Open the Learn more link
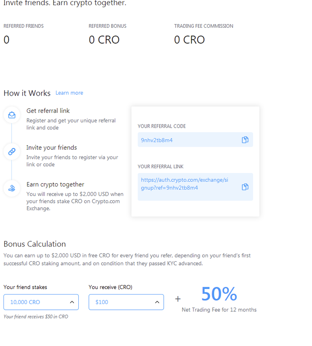Viewport: 312px width, 346px height. 69,93
